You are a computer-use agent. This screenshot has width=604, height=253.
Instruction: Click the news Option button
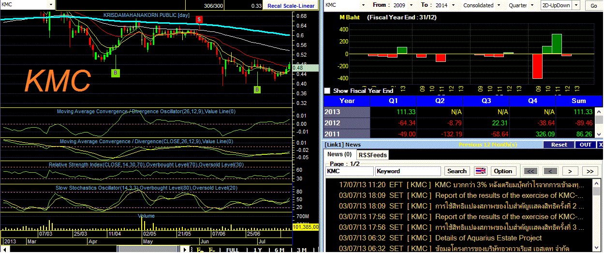pyautogui.click(x=503, y=171)
